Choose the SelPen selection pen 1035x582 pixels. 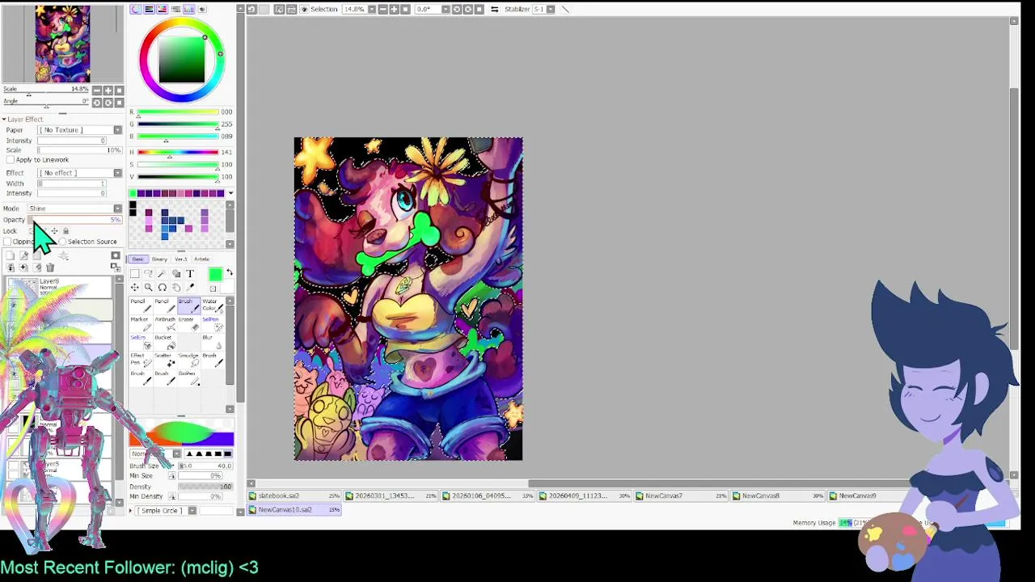(213, 324)
